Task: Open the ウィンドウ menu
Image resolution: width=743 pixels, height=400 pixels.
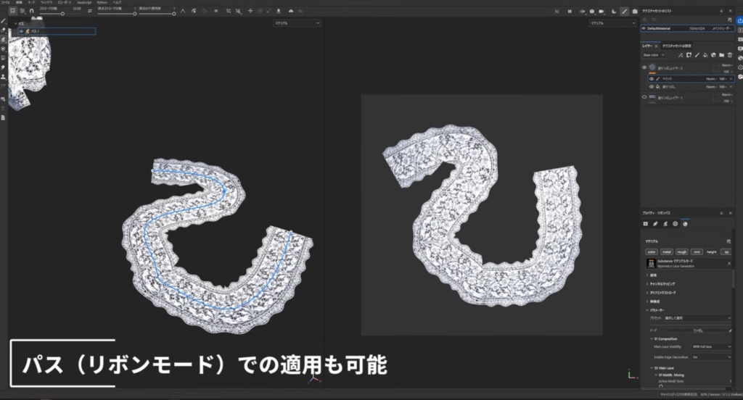Action: (46, 2)
